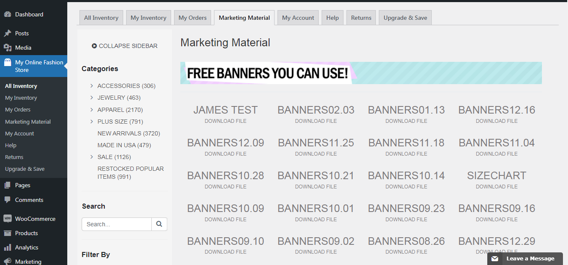The image size is (568, 265).
Task: Click the Pages icon in admin menu
Action: (x=8, y=185)
